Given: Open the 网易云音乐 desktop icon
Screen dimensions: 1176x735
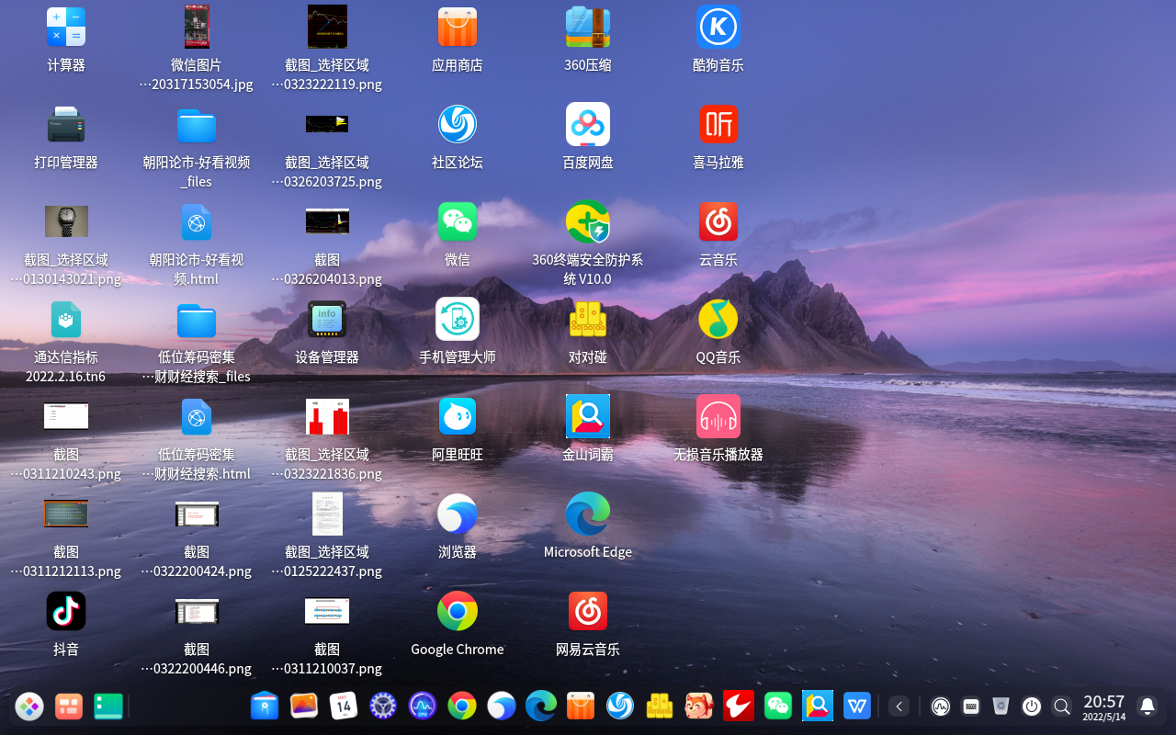Looking at the screenshot, I should 588,611.
